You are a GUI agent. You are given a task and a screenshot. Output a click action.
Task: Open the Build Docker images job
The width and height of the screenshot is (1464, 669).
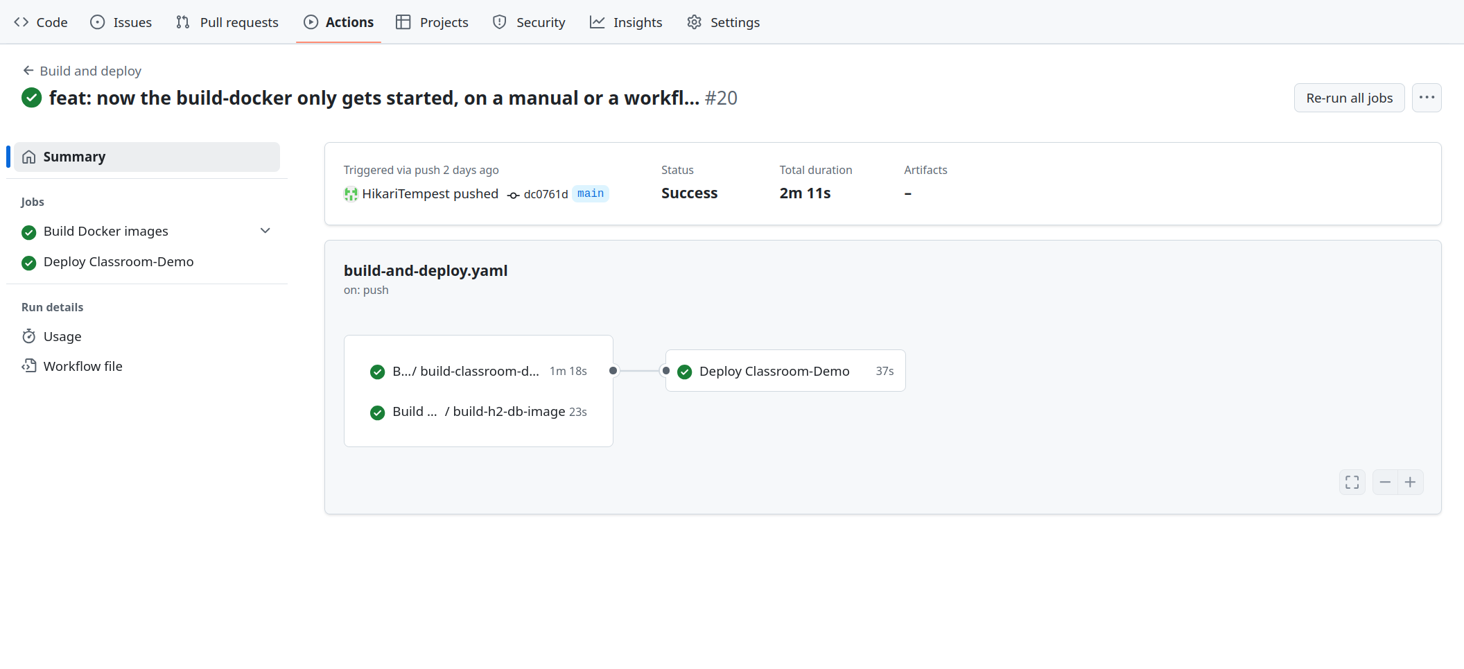click(105, 232)
